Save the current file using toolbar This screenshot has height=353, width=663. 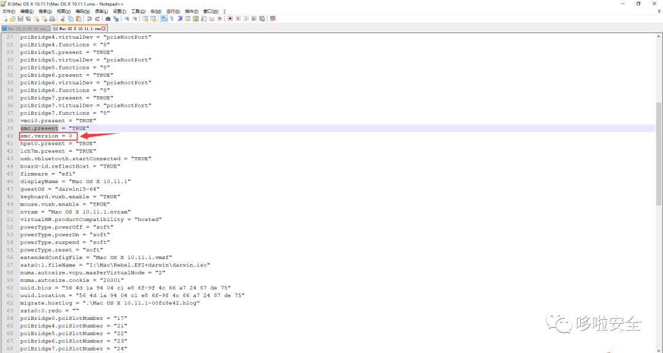click(20, 18)
